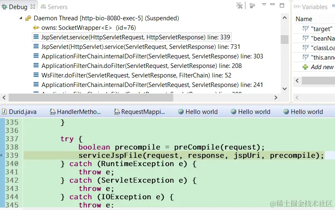Click current instruction pointer arrow at line 339
This screenshot has width=335, height=210.
[x=2, y=155]
